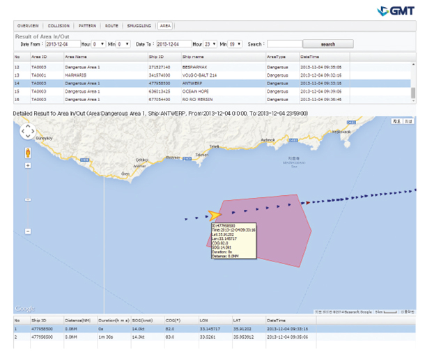The height and width of the screenshot is (352, 425).
Task: Select the OCEAN HOPE row in results
Action: 202,91
